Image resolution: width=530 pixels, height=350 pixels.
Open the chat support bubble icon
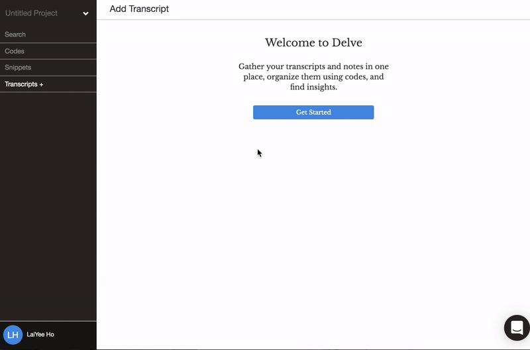click(517, 327)
